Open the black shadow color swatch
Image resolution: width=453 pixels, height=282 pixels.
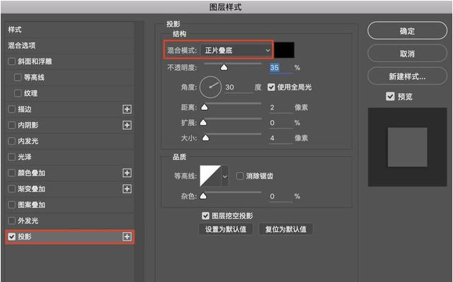284,50
